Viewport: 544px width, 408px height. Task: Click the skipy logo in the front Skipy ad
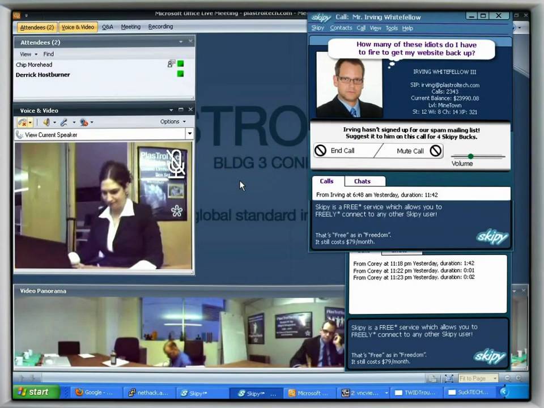492,237
